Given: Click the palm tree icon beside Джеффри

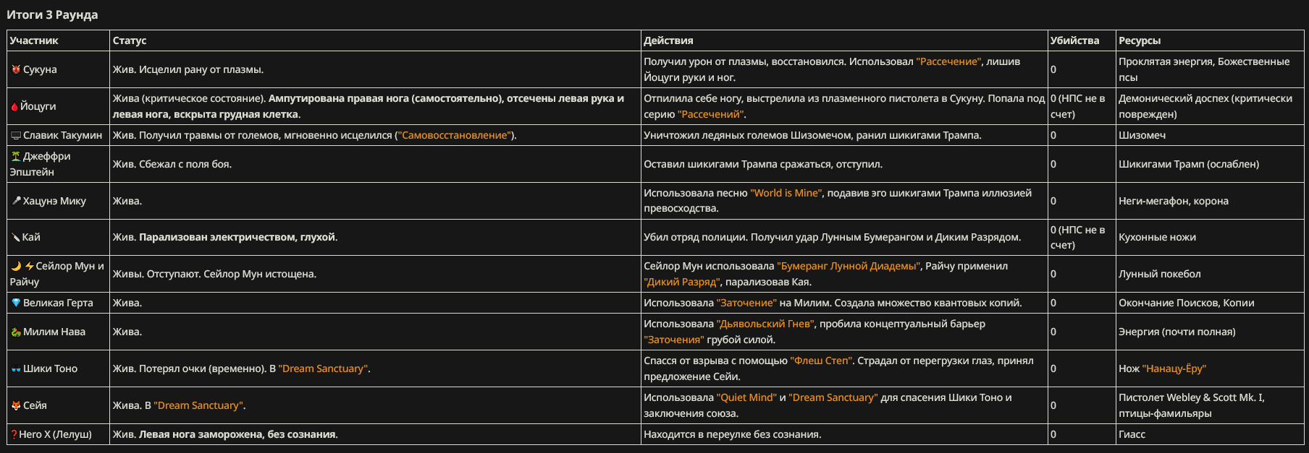Looking at the screenshot, I should [16, 156].
